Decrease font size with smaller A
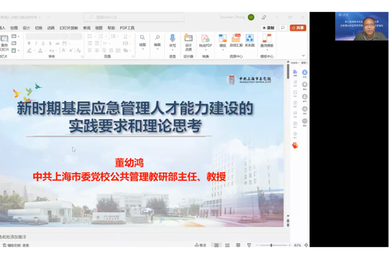Screen dimensions: 389x259 [71, 51]
